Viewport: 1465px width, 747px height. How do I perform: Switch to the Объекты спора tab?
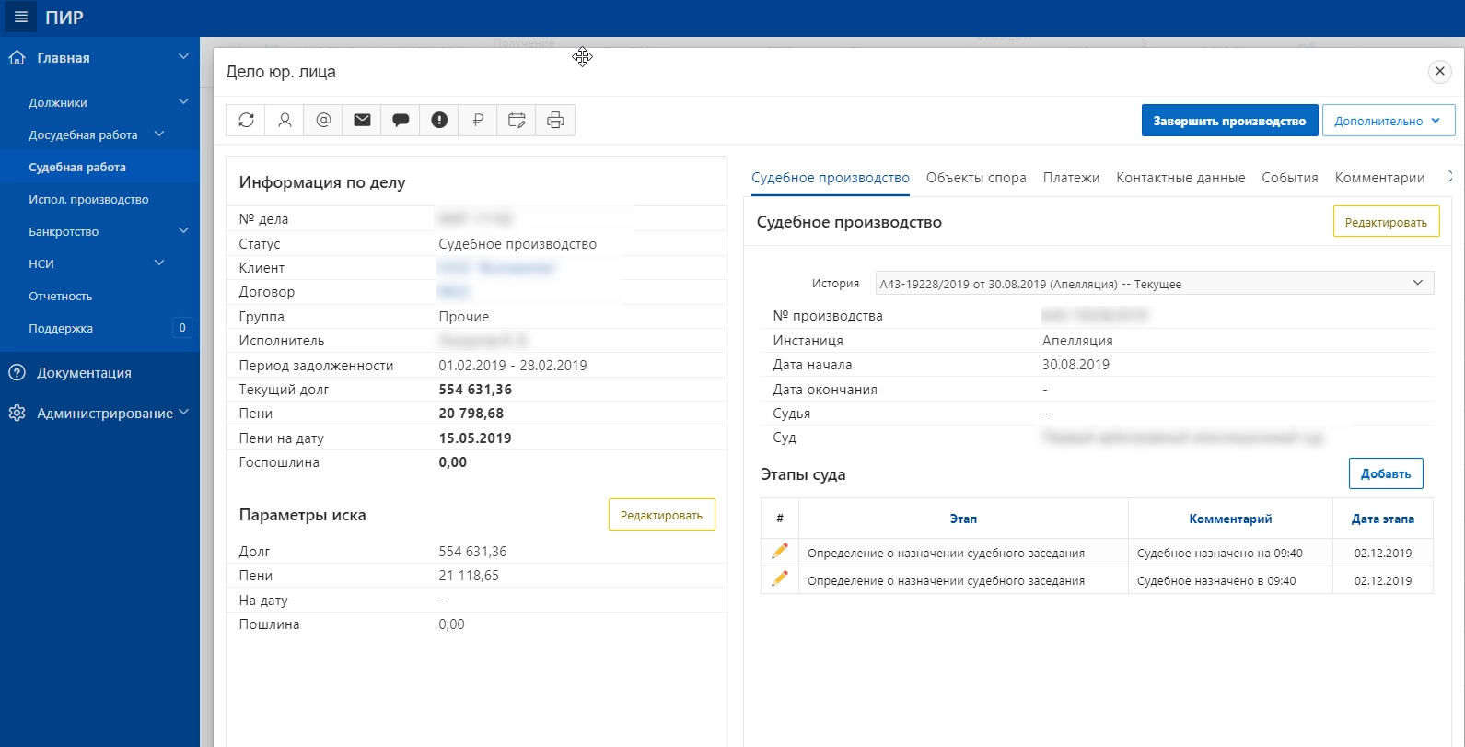point(976,178)
